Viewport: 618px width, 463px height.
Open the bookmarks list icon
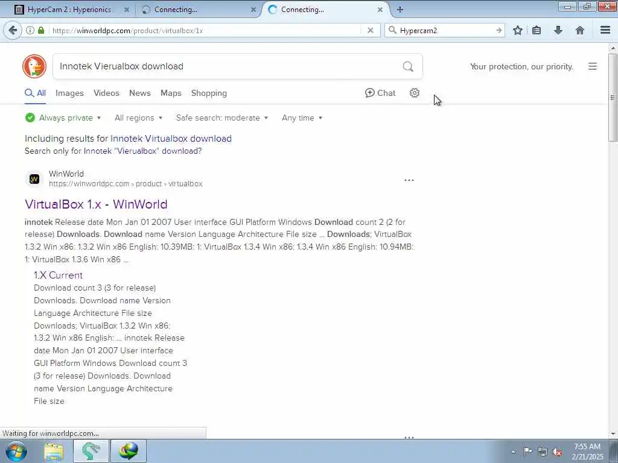tap(537, 30)
